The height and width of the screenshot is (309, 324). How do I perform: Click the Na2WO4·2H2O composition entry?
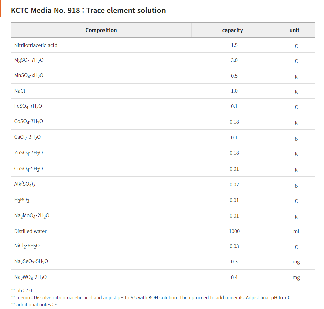click(30, 277)
